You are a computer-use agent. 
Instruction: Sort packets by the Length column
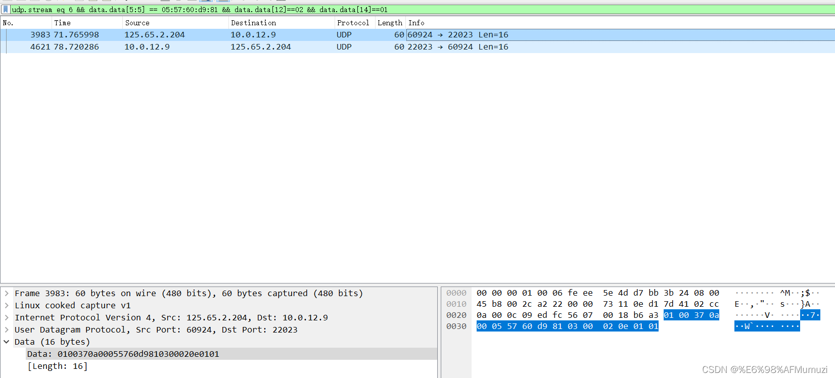click(x=390, y=23)
